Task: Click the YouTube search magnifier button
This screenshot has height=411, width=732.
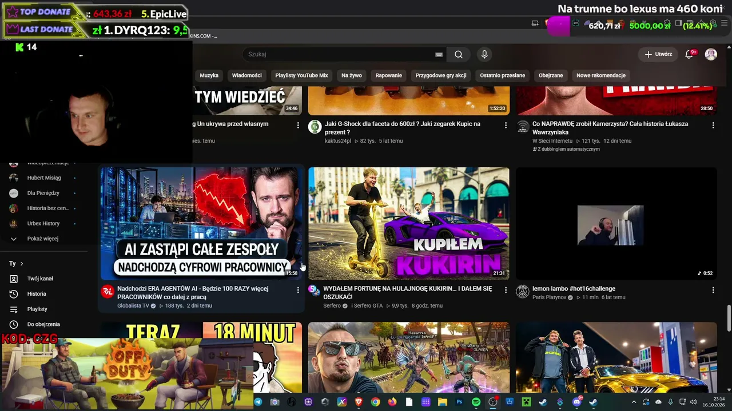Action: [459, 54]
